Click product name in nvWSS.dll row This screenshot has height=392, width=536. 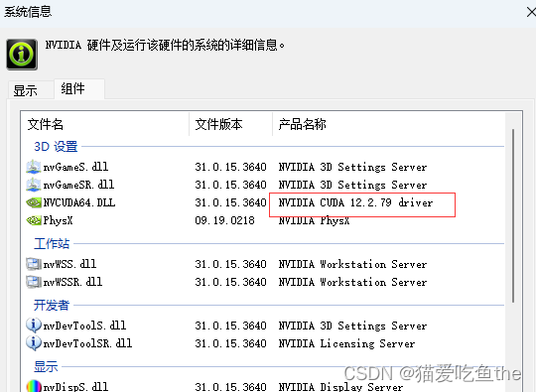tap(352, 264)
